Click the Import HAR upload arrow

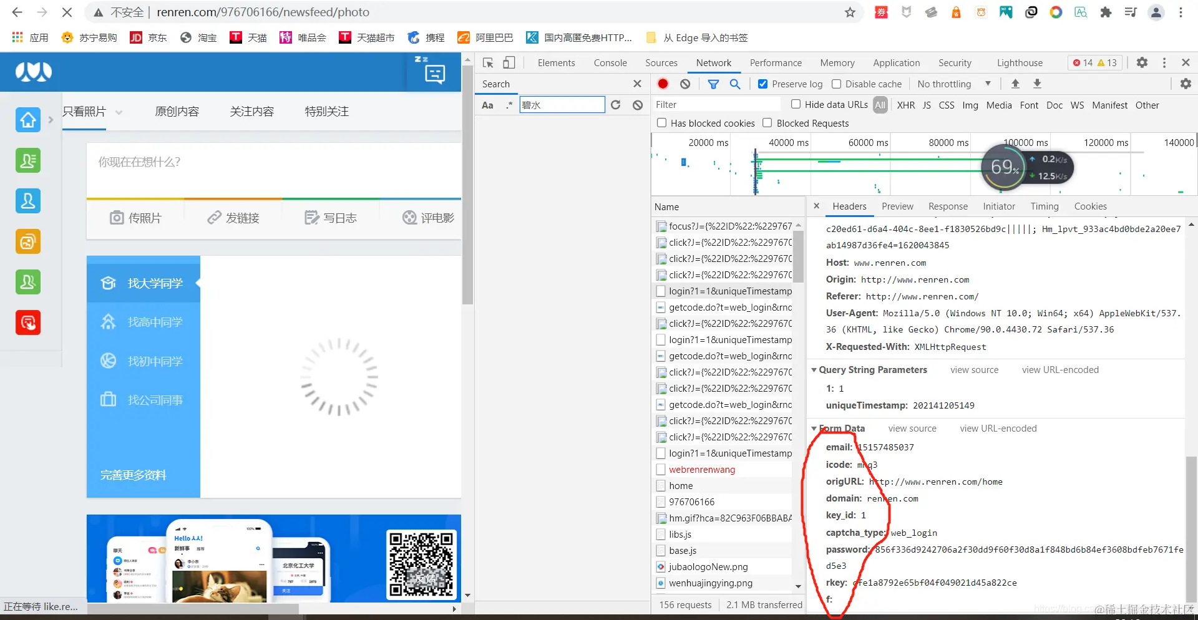pos(1015,84)
